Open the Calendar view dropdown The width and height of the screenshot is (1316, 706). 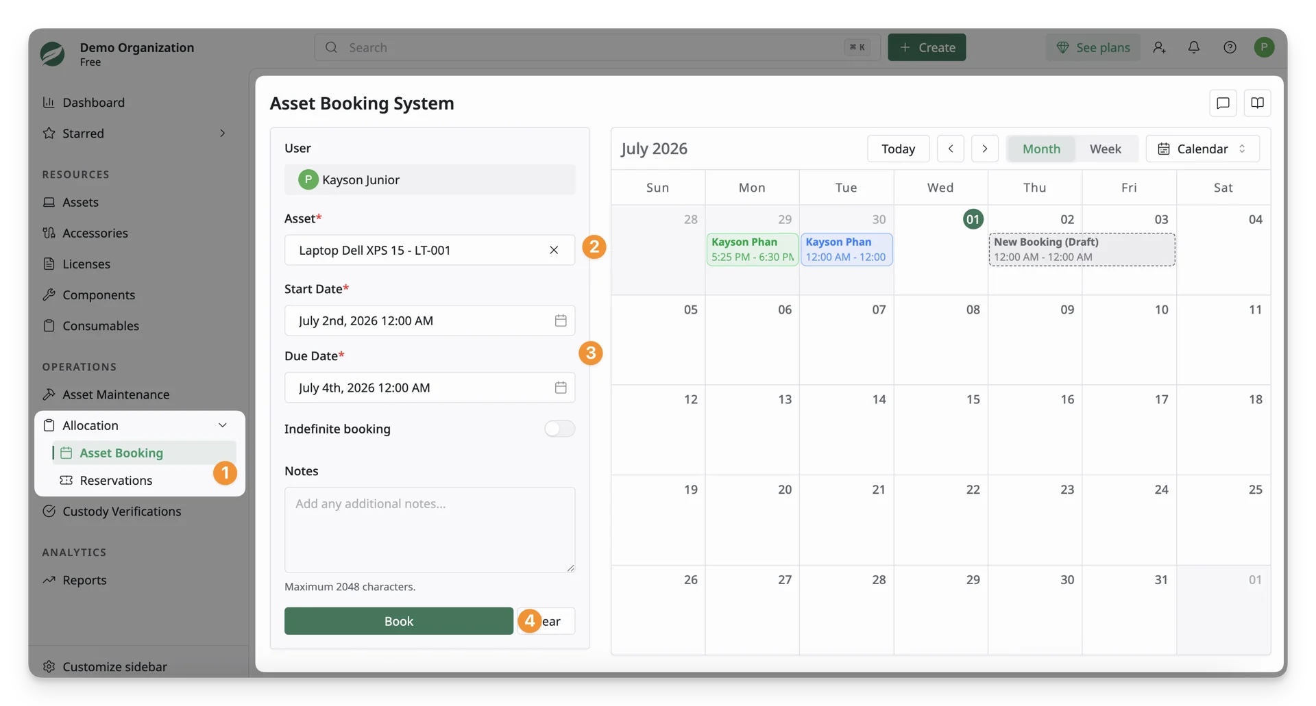pyautogui.click(x=1202, y=149)
